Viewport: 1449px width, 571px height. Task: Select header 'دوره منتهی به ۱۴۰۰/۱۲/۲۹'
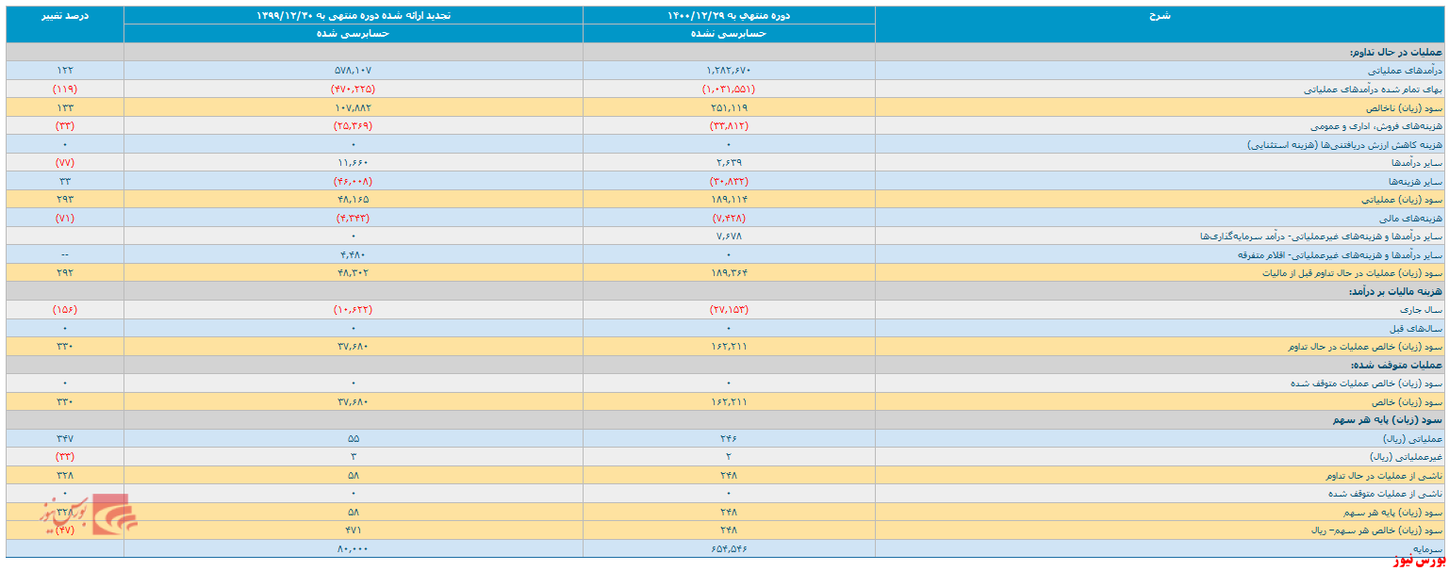(x=729, y=15)
